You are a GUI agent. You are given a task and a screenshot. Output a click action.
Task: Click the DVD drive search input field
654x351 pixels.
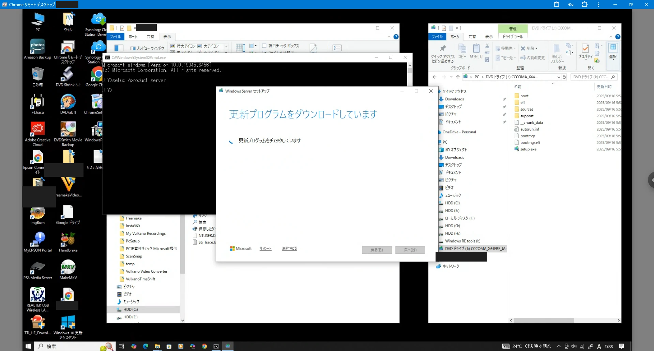(x=594, y=77)
